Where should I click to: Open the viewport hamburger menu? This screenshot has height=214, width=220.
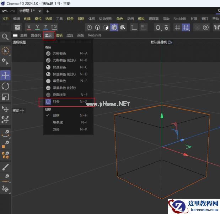point(15,35)
